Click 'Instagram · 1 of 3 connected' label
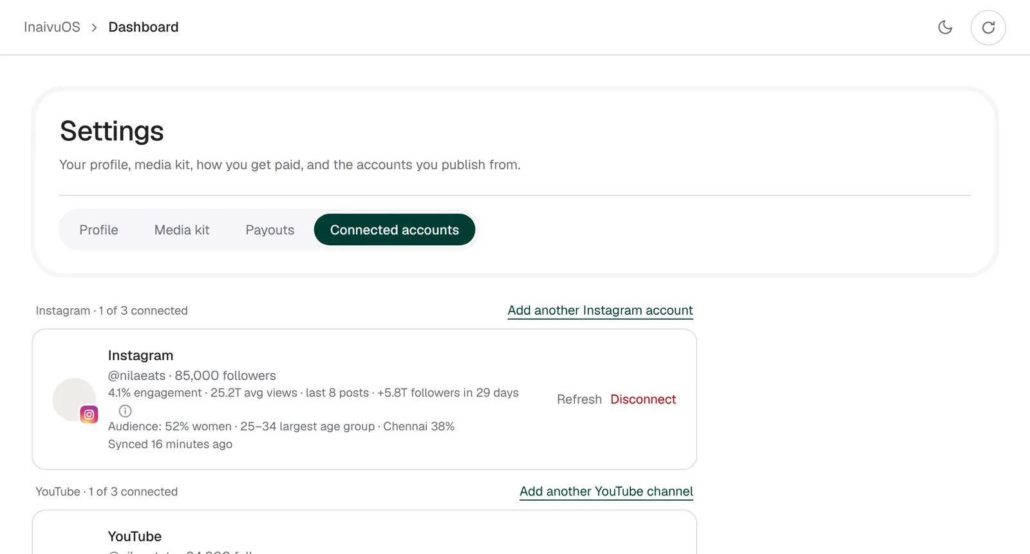This screenshot has width=1030, height=554. [x=112, y=310]
